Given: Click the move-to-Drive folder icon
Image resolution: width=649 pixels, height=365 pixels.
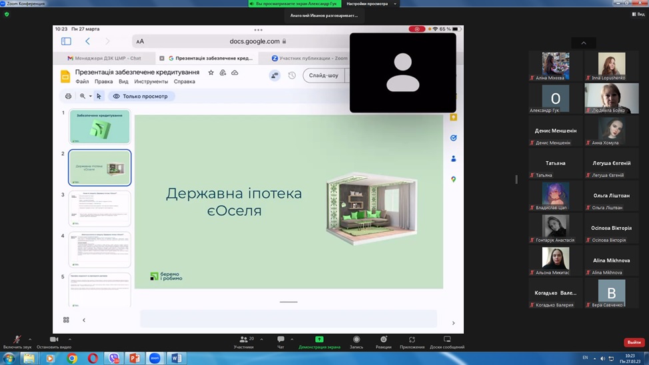Looking at the screenshot, I should pos(223,73).
